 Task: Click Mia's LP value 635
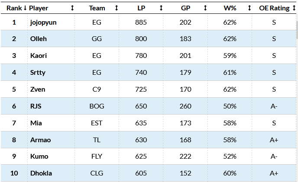point(141,123)
